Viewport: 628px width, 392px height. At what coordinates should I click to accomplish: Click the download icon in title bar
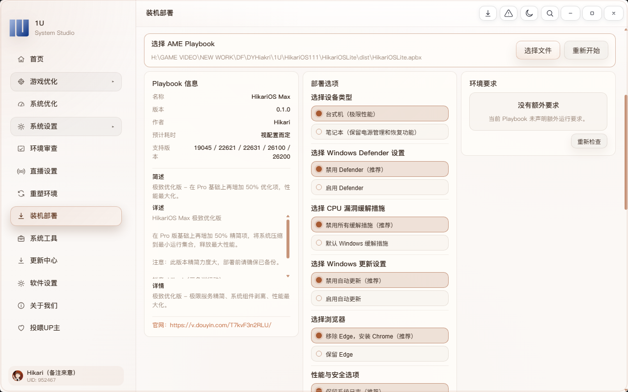488,13
